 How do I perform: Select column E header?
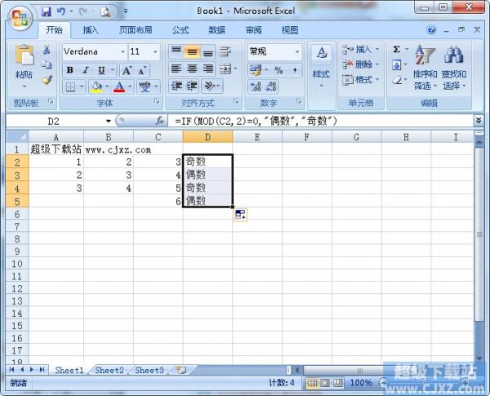[257, 137]
